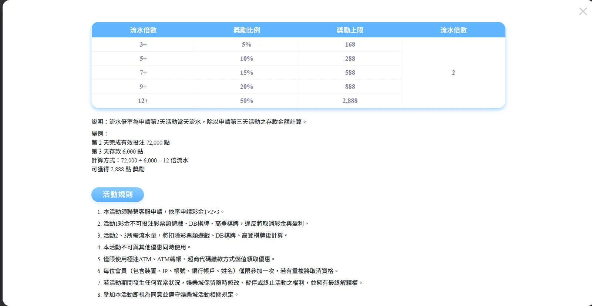The image size is (592, 306).
Task: Click the 168 reward limit cell
Action: [350, 44]
